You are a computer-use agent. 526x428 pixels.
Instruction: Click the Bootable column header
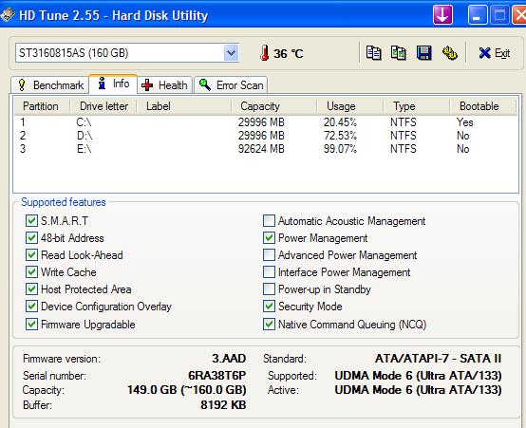pos(482,106)
